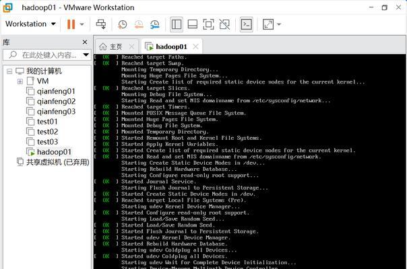Screen dimensions: 407x269
Task: Toggle the library sidebar view
Action: coord(177,24)
